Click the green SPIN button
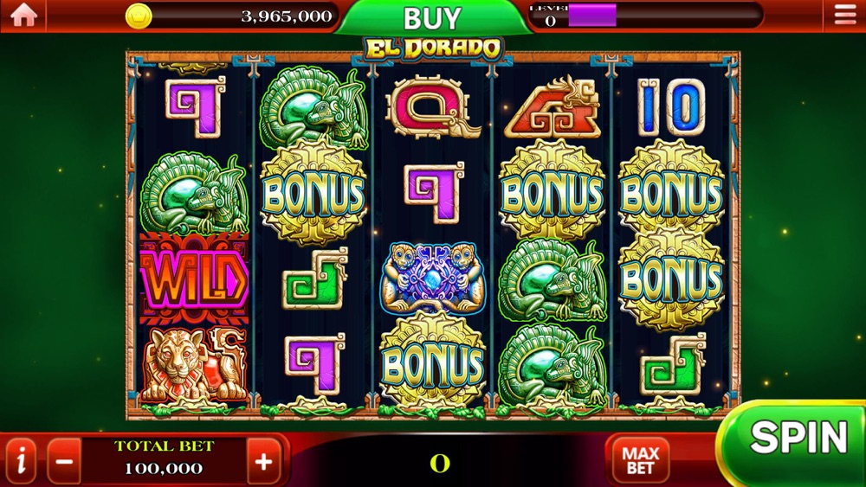 coord(795,441)
